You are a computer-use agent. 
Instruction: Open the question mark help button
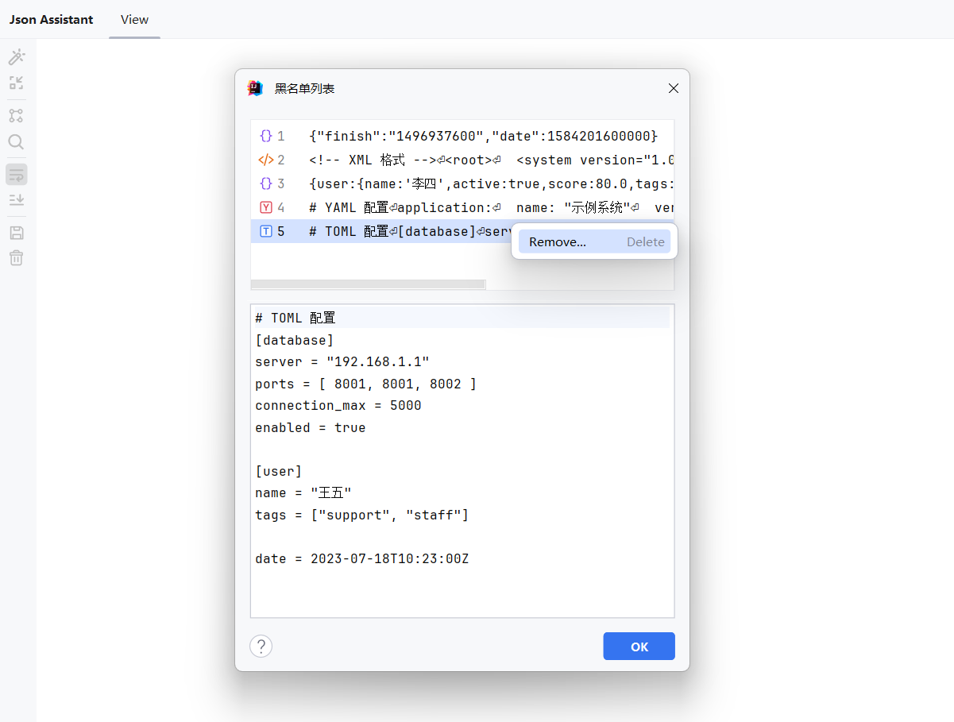point(261,646)
